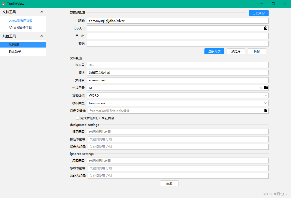
Task: Click the 连接测试 button
Action: click(214, 51)
